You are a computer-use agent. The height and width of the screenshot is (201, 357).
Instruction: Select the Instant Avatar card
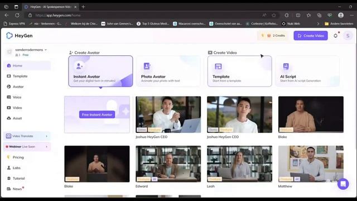pyautogui.click(x=100, y=71)
